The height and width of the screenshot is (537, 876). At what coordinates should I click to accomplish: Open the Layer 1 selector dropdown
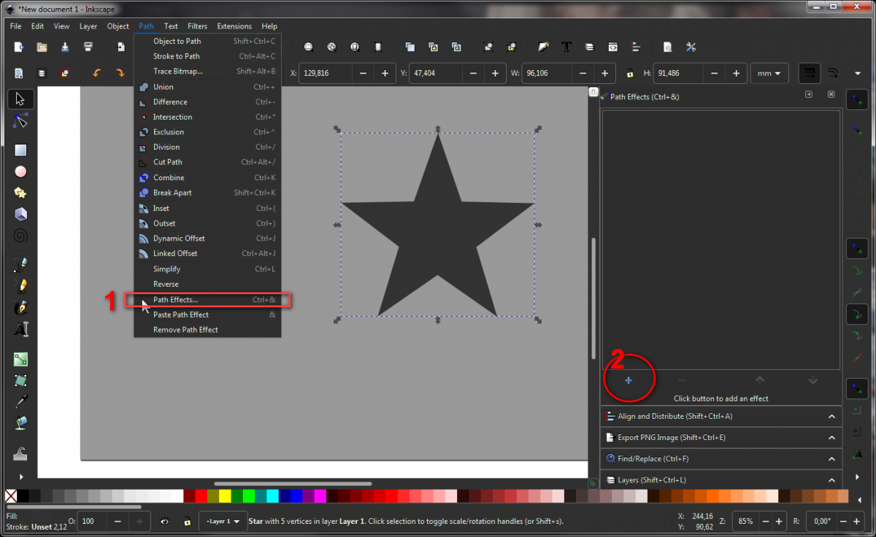click(x=223, y=521)
